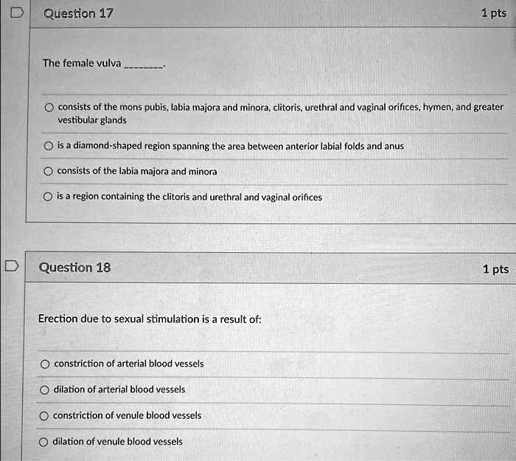The width and height of the screenshot is (516, 461).
Task: Pick 'is a region containing the clitoris' radio
Action: pyautogui.click(x=48, y=197)
